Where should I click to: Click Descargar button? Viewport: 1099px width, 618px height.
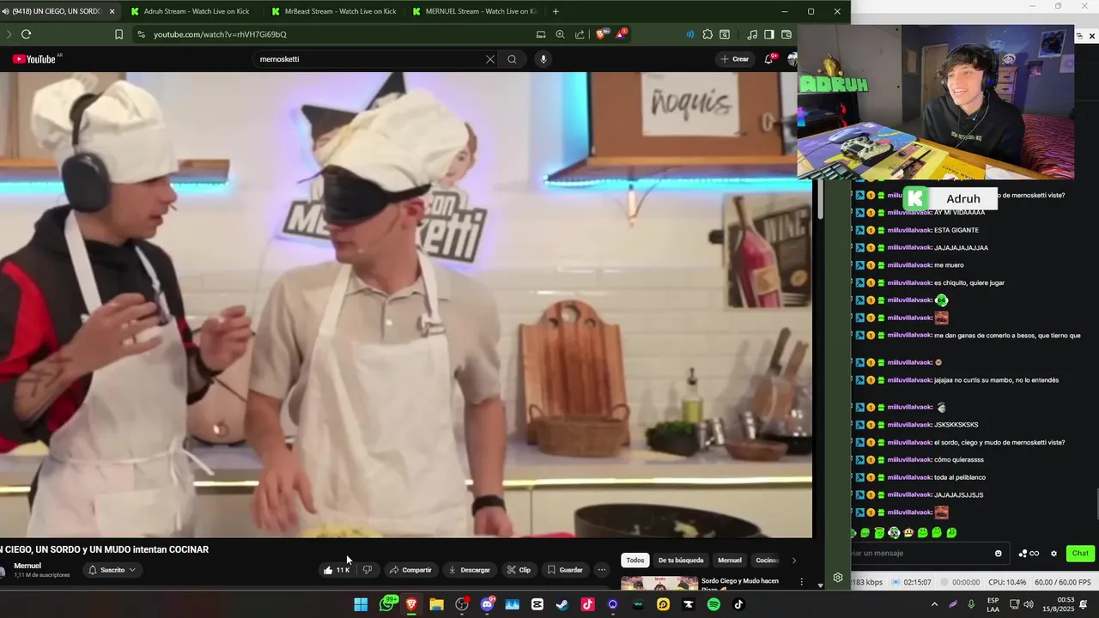point(469,570)
